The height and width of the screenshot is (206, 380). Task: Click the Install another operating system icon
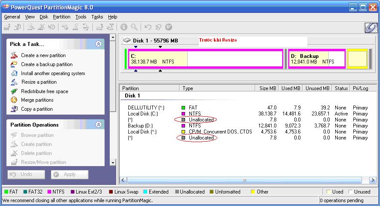[x=14, y=73]
